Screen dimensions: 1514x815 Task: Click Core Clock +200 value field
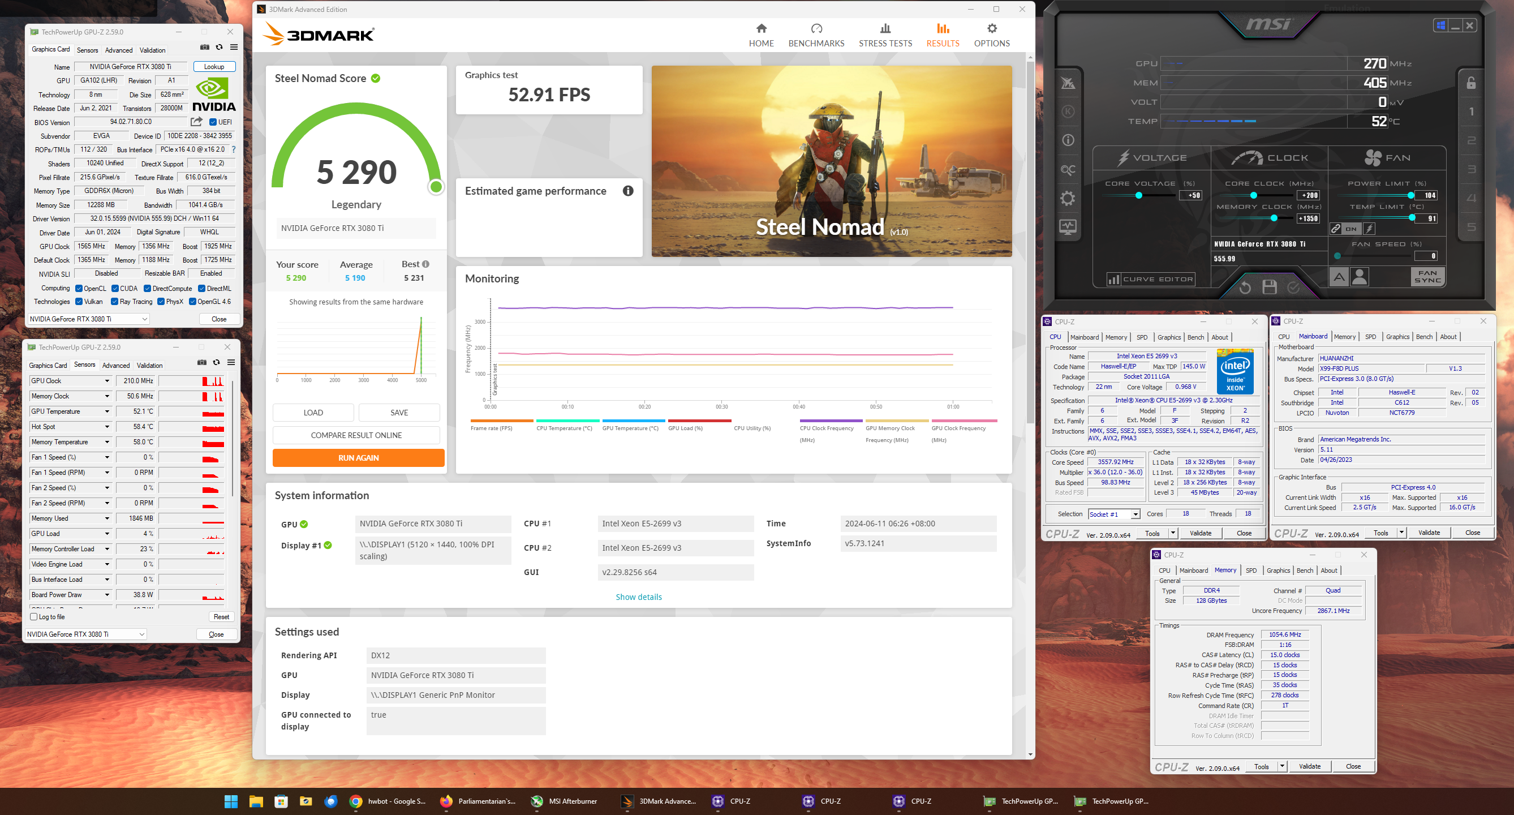pyautogui.click(x=1307, y=195)
